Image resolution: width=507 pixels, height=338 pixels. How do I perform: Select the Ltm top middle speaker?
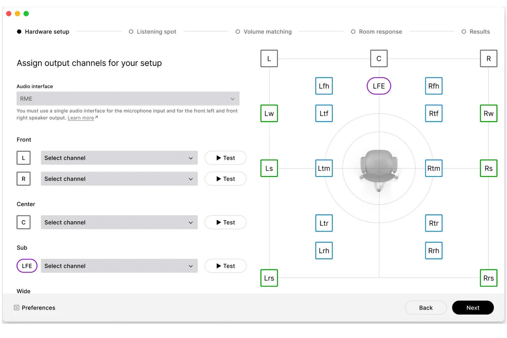[324, 169]
